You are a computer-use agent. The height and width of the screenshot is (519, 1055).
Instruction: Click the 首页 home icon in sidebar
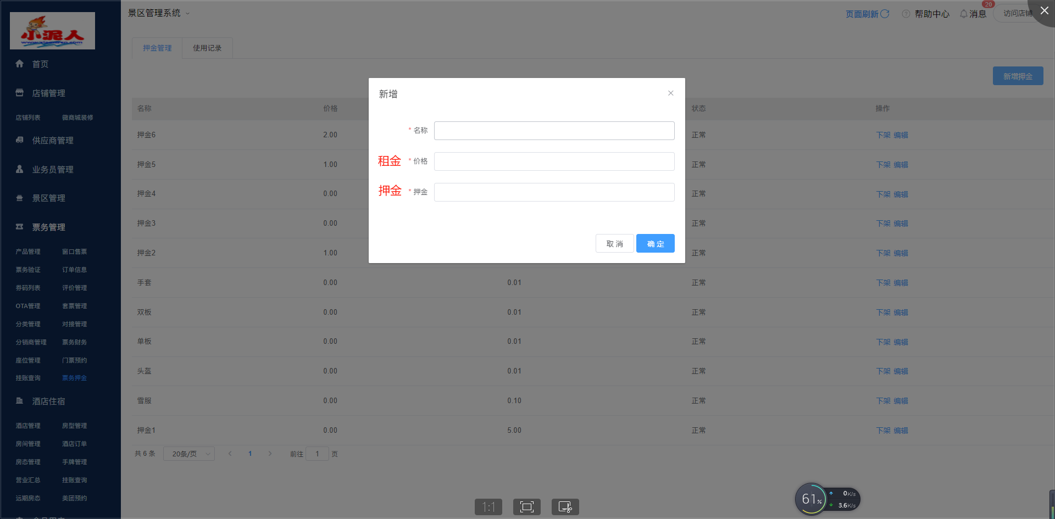click(x=20, y=64)
